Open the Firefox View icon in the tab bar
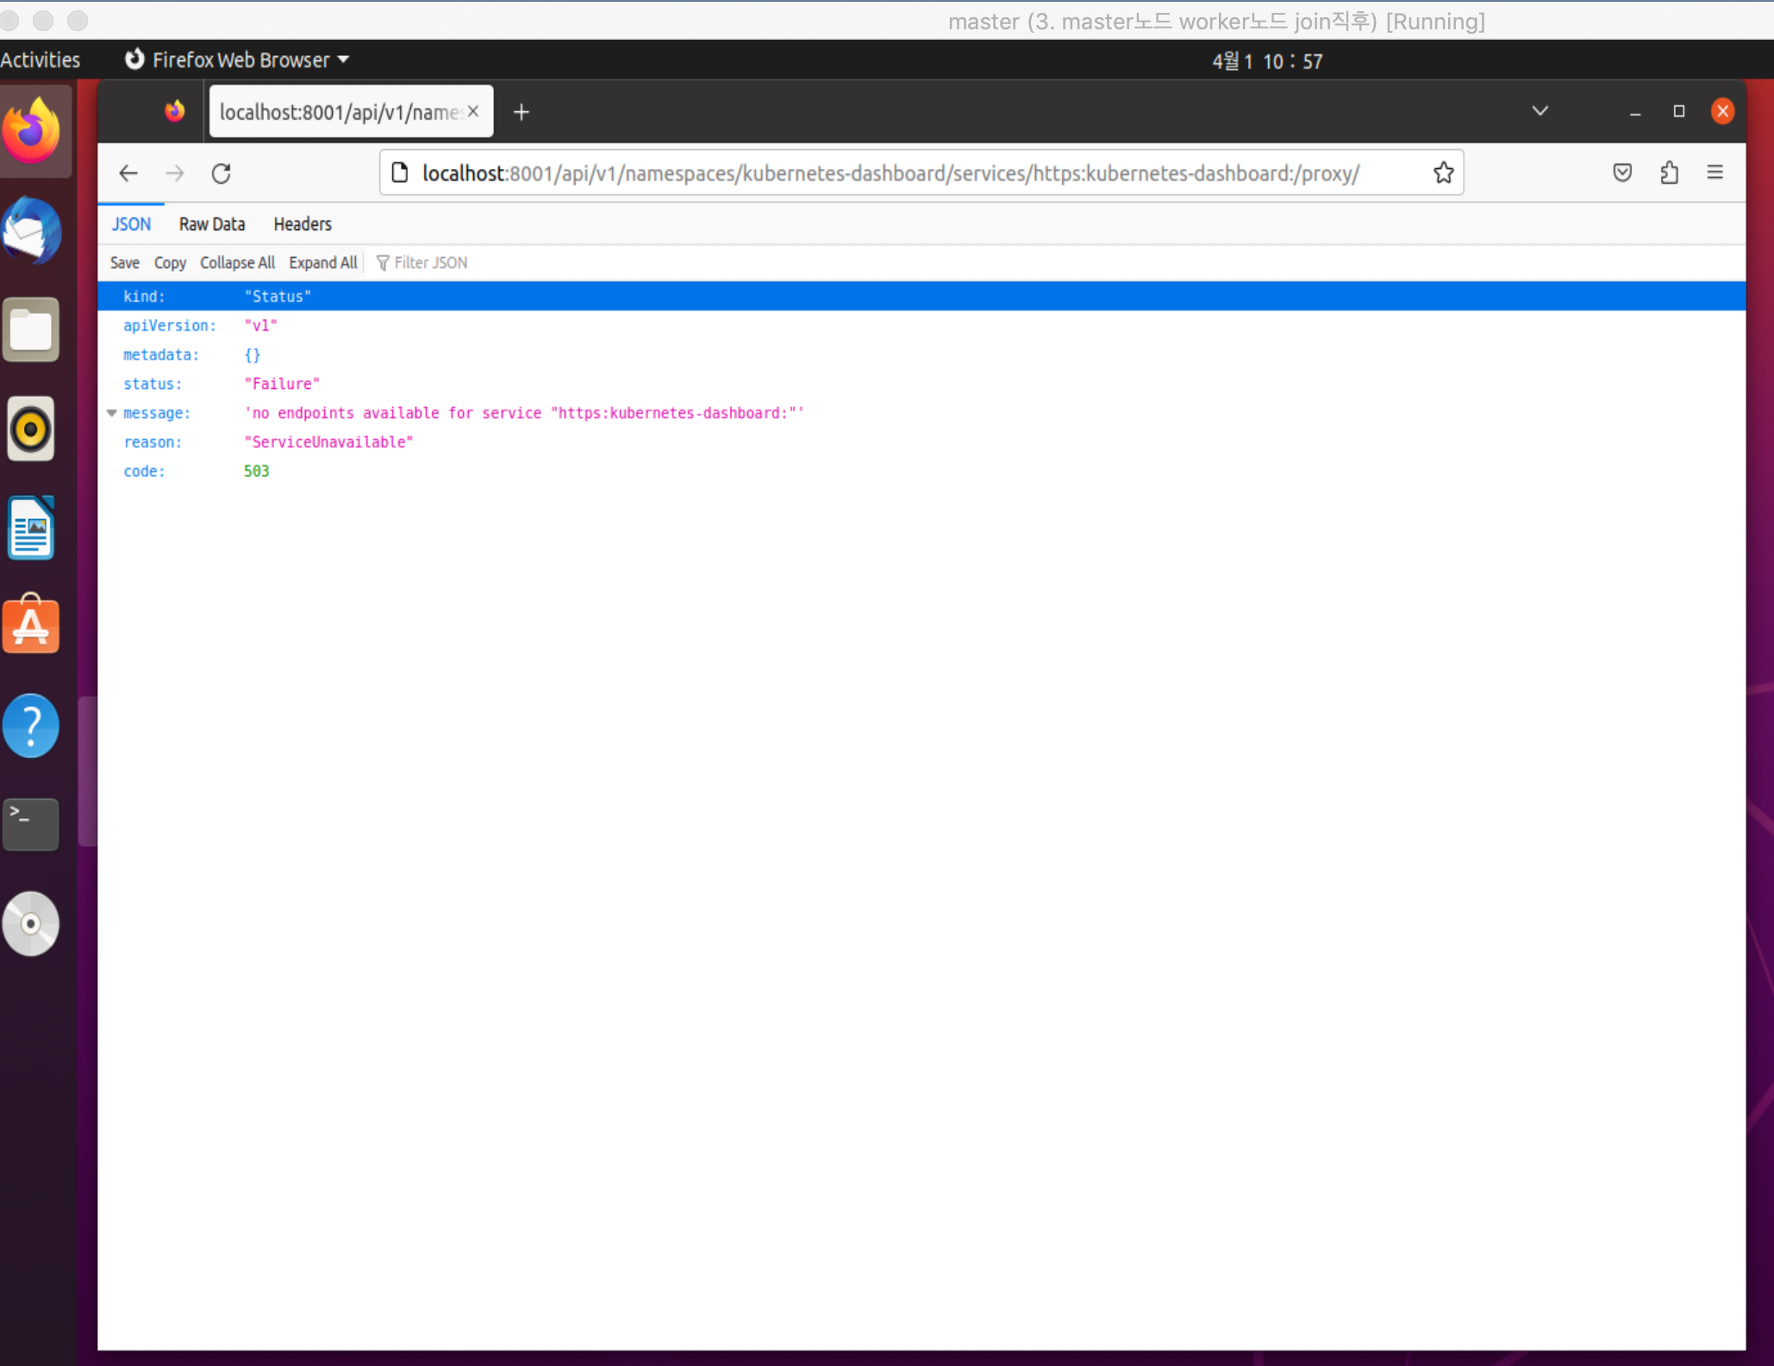Screen dimensions: 1774x1366 (175, 111)
